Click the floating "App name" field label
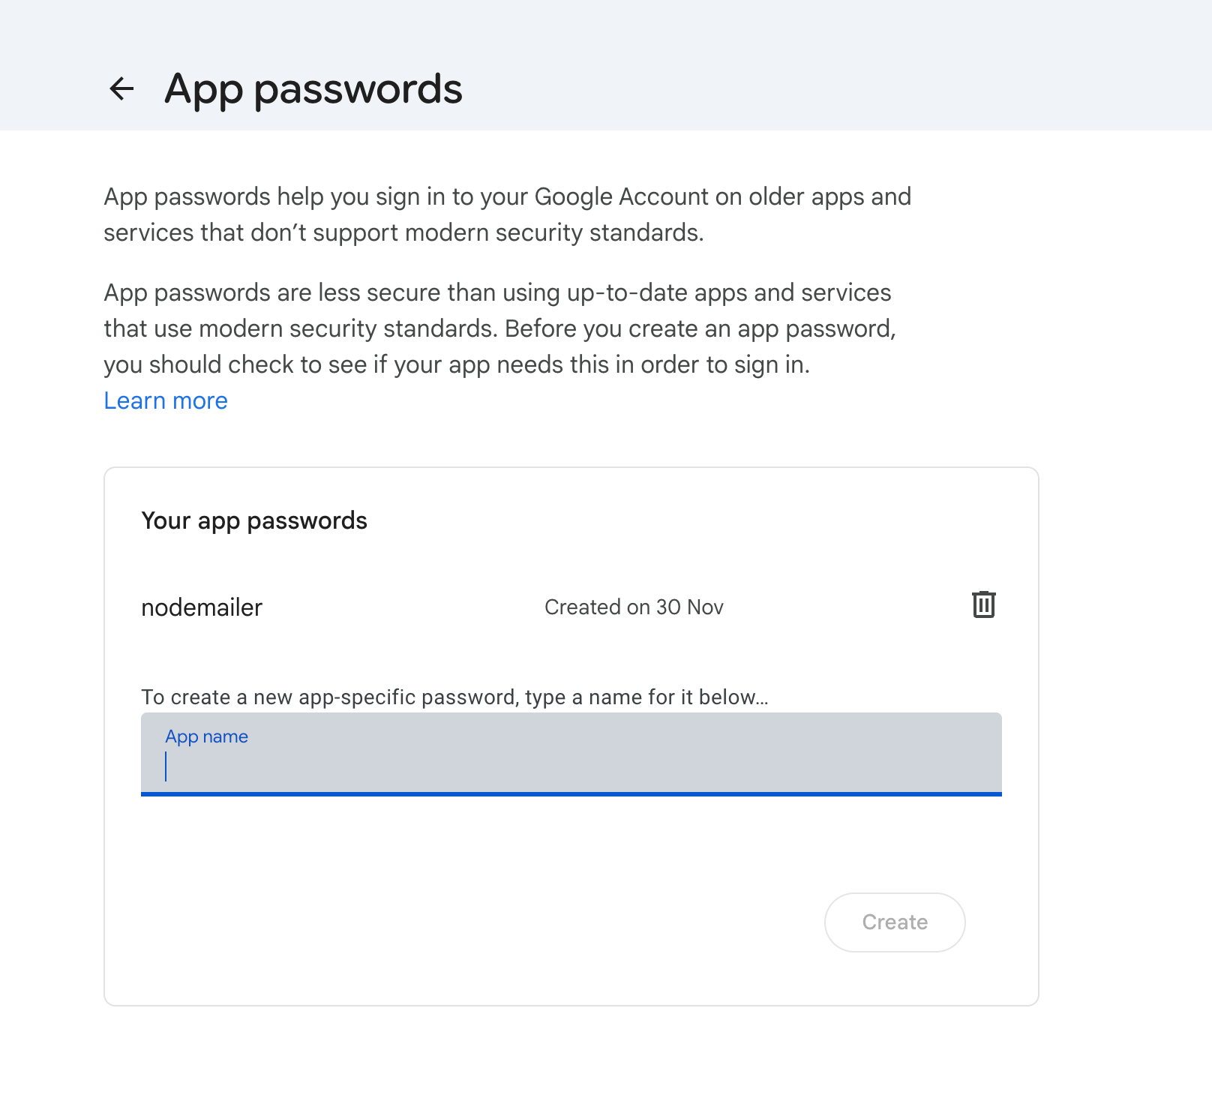Viewport: 1212px width, 1119px height. coord(207,736)
